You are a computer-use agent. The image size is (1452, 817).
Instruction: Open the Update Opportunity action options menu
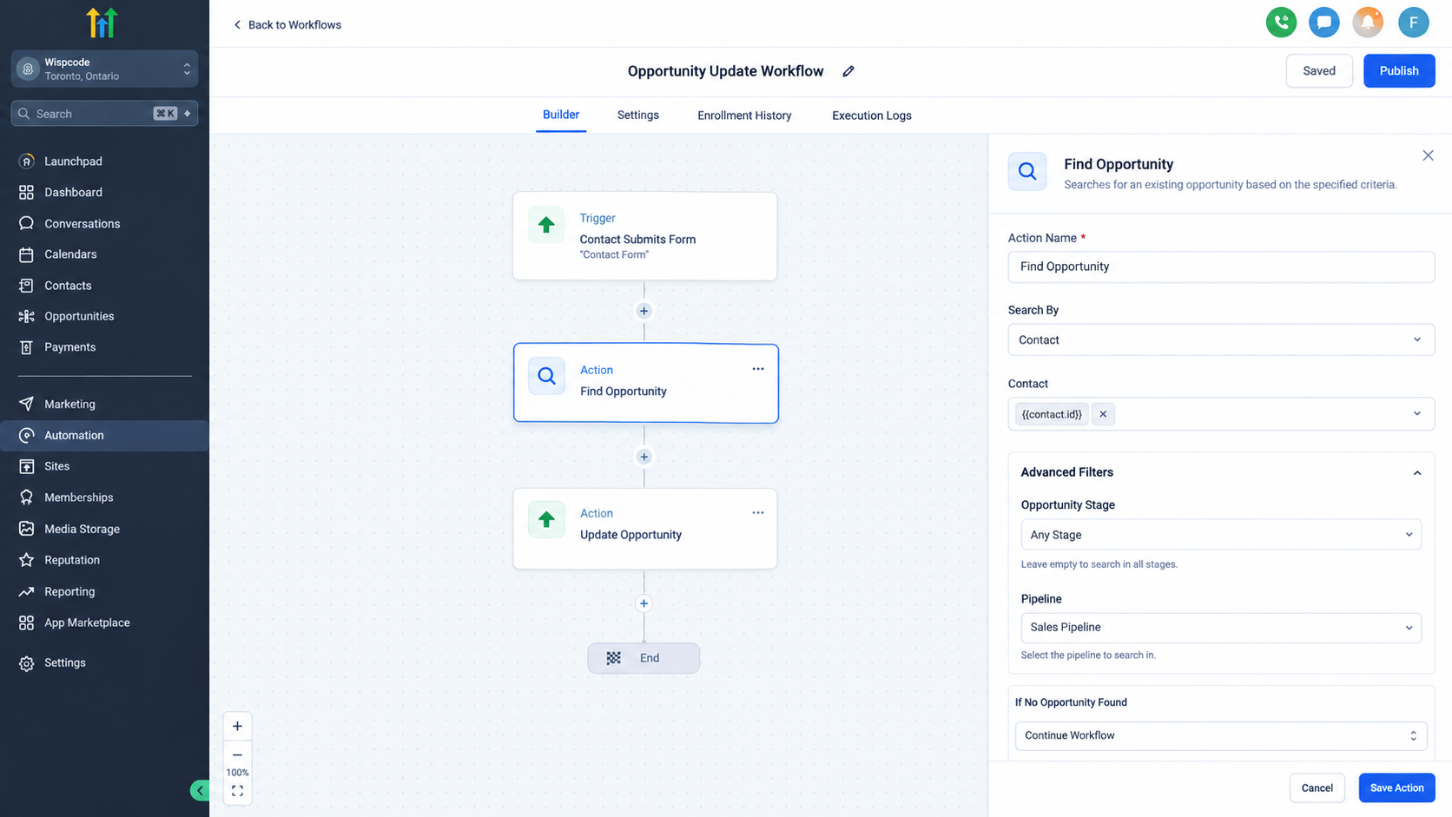[x=758, y=512]
